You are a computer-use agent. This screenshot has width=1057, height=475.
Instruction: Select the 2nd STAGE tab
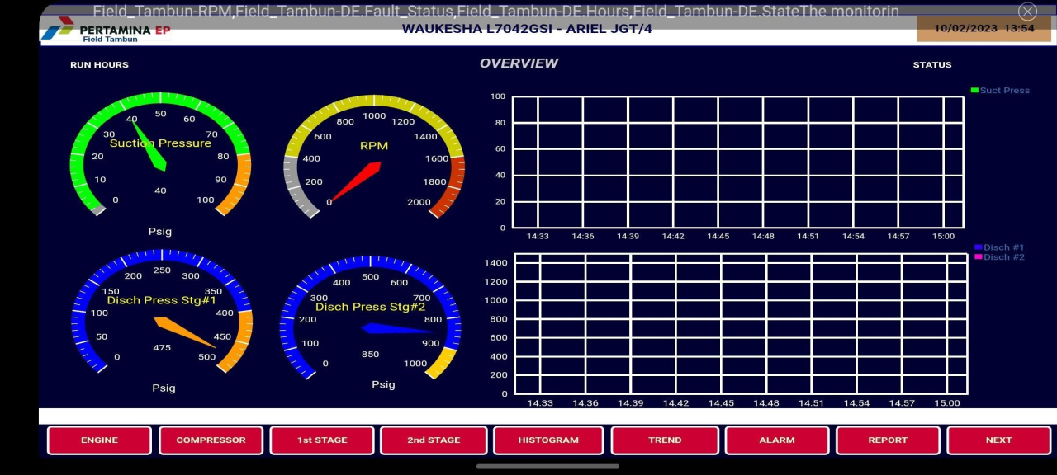pos(434,440)
